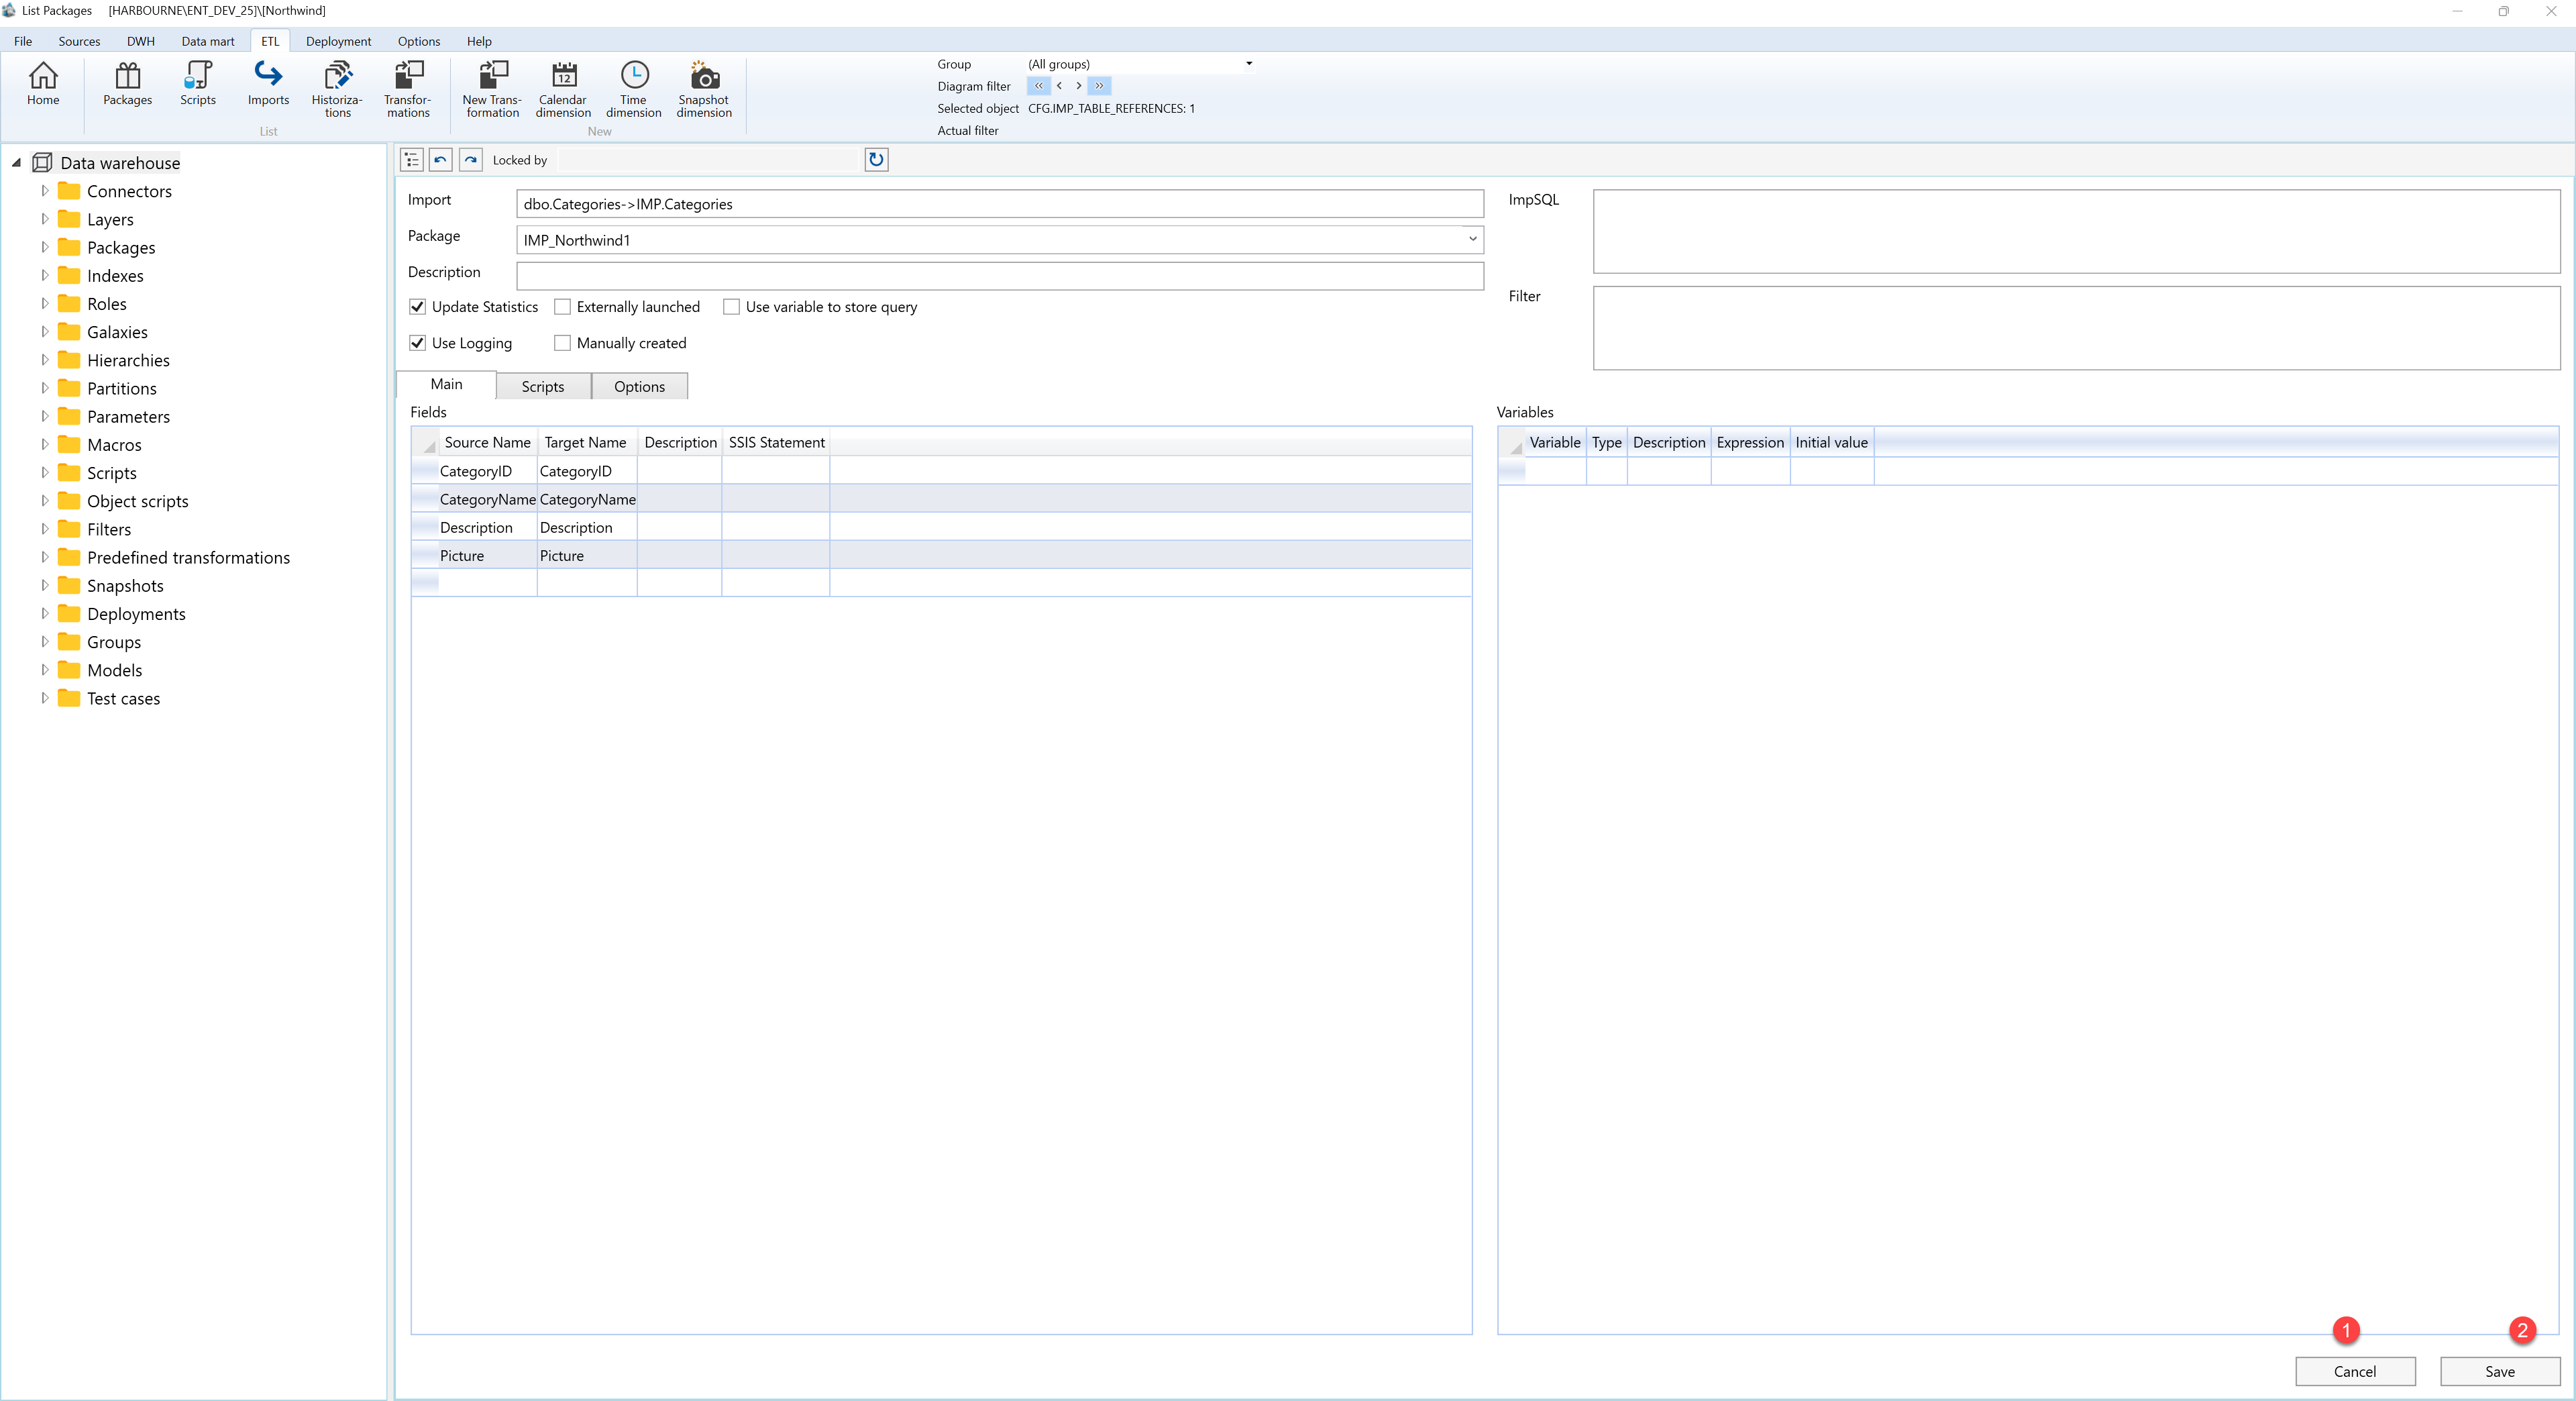The height and width of the screenshot is (1401, 2576).
Task: Create a Snapshot dimension
Action: click(x=704, y=89)
